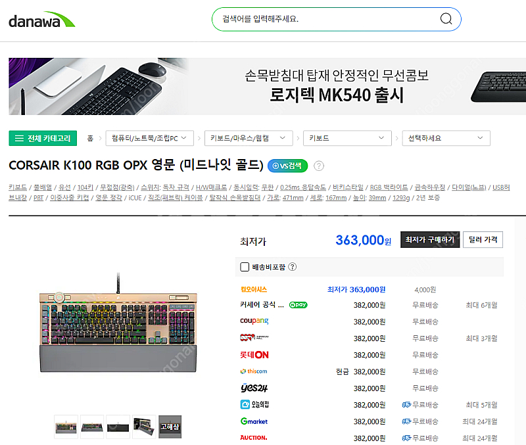
Task: Open yes24 seller logo
Action: pyautogui.click(x=254, y=388)
